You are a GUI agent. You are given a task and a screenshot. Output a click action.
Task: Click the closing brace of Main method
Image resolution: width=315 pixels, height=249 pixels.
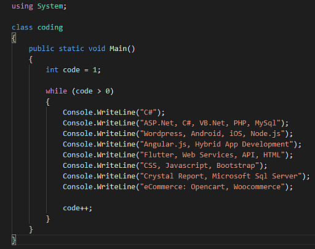[x=31, y=229]
